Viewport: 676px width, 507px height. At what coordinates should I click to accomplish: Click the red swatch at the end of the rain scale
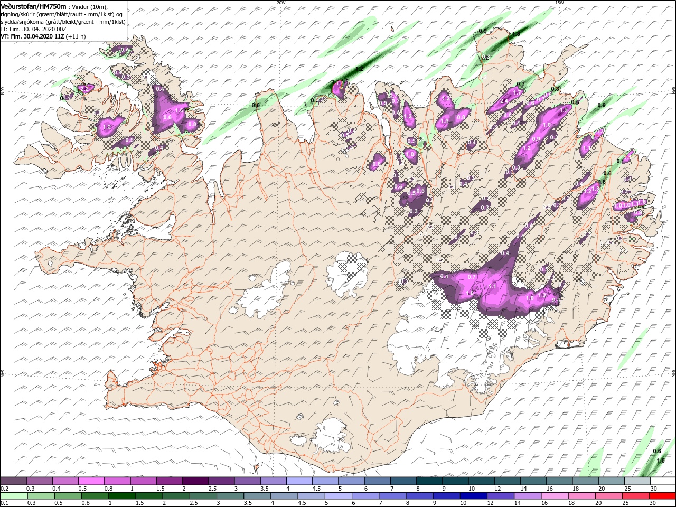tap(662, 496)
